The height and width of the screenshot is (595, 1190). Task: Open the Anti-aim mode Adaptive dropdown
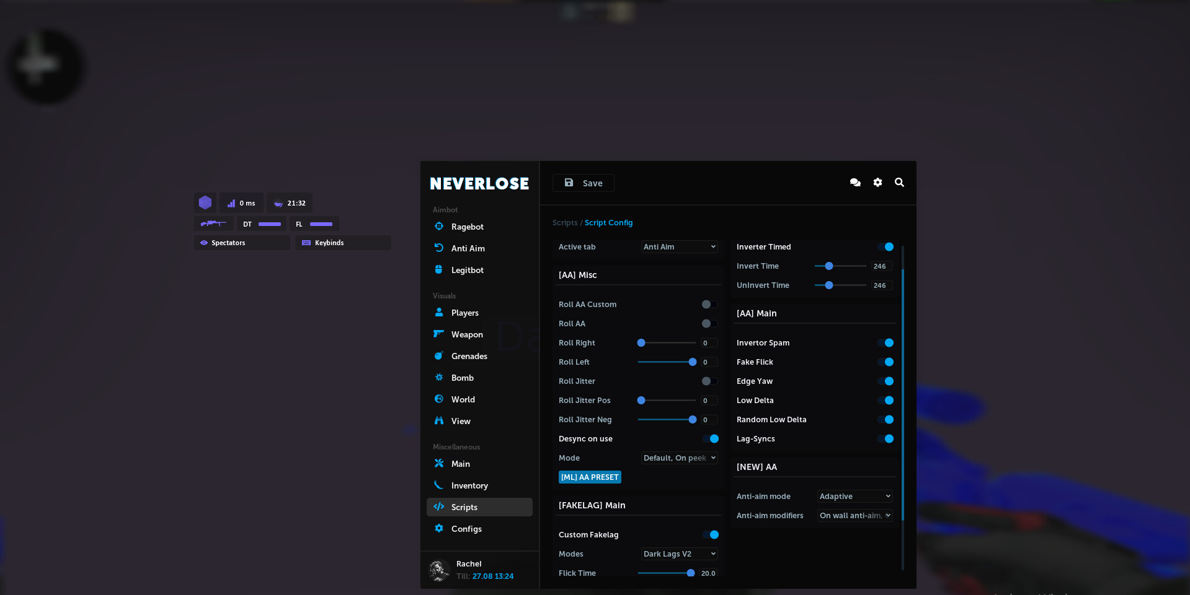(x=855, y=496)
